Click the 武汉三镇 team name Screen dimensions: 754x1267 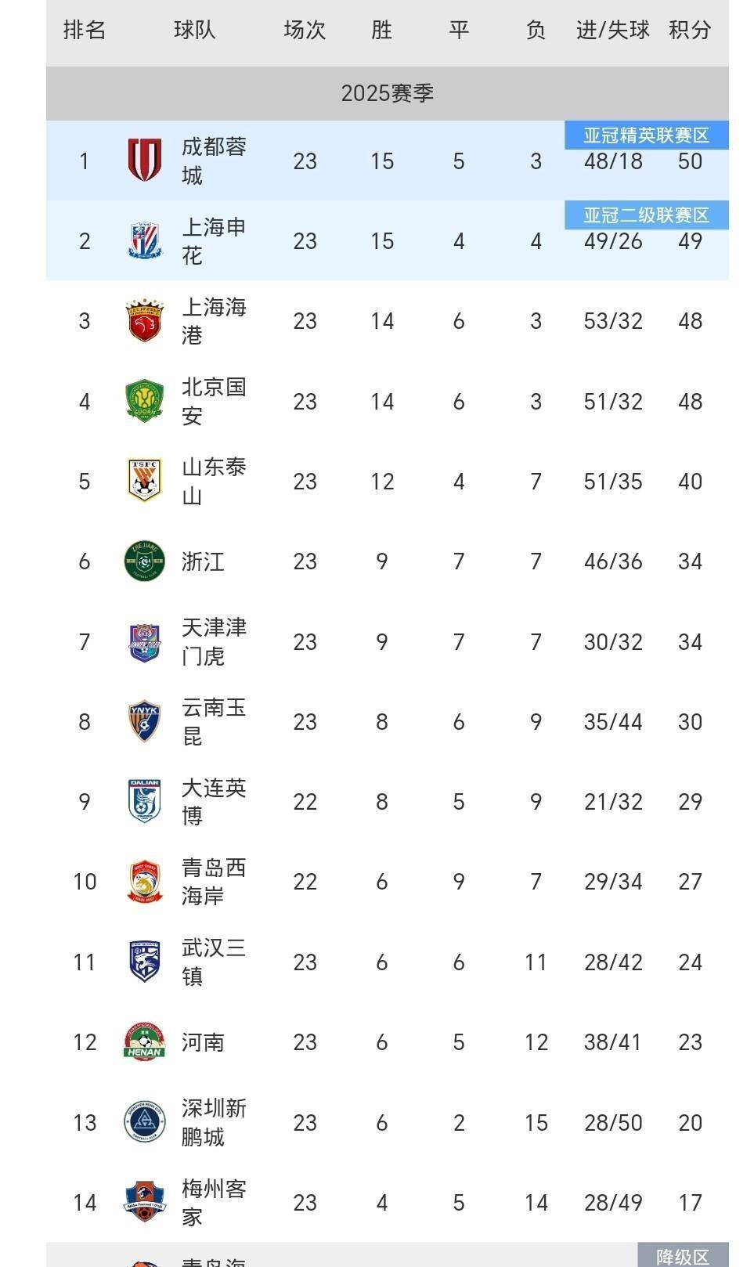click(214, 962)
